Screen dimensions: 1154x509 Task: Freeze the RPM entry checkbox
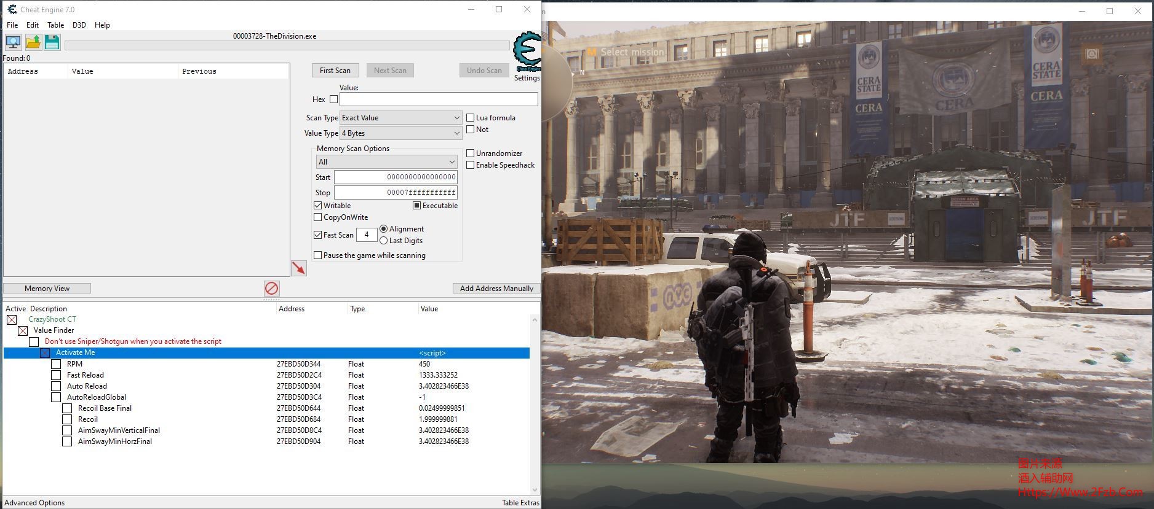click(56, 364)
